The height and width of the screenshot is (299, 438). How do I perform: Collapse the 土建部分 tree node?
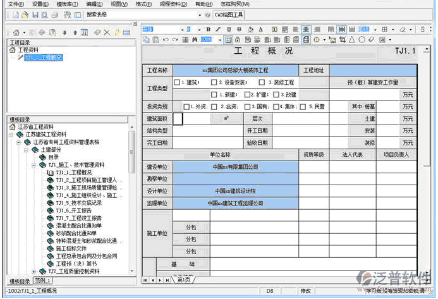[x=27, y=150]
